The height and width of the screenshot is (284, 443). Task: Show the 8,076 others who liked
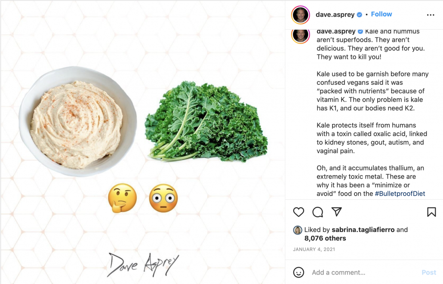pos(325,238)
